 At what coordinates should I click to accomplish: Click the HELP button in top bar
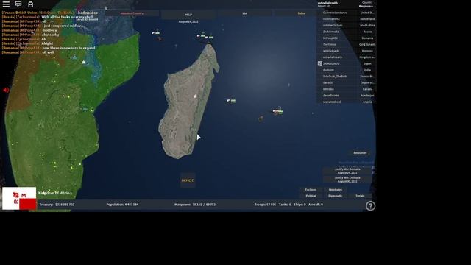pos(188,15)
